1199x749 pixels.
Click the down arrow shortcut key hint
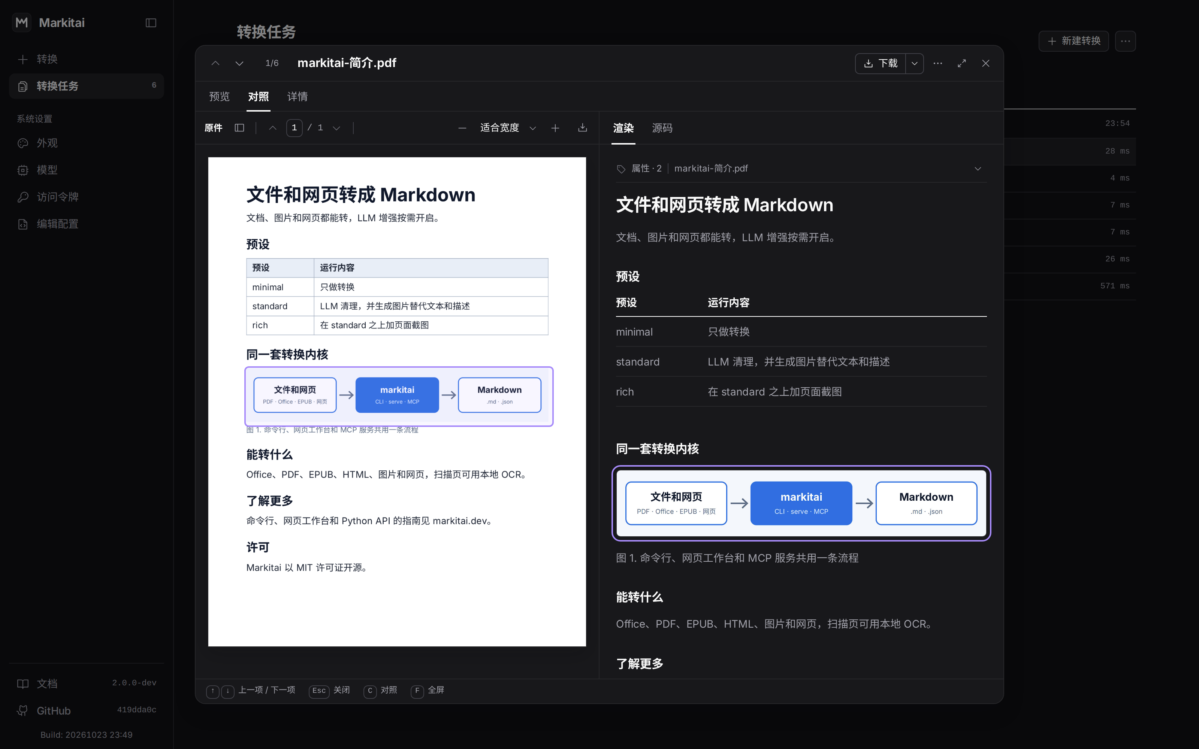click(227, 691)
